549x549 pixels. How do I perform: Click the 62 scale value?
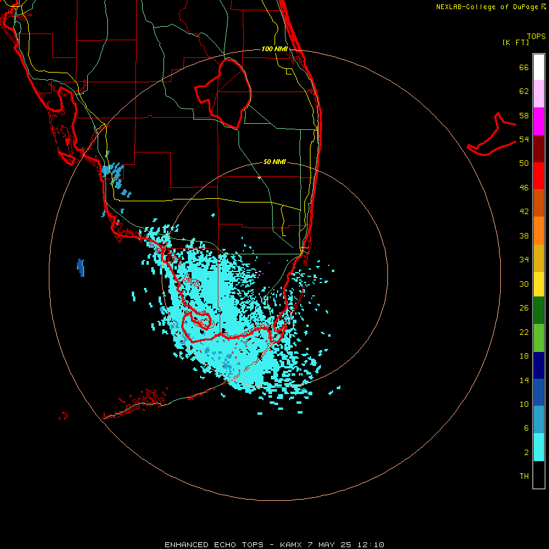[524, 91]
